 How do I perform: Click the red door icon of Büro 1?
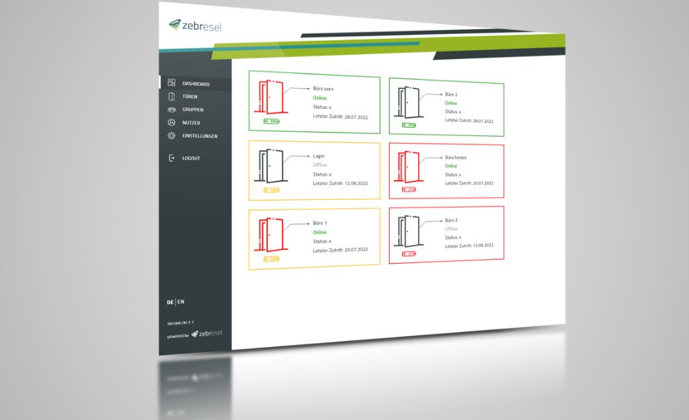point(271,235)
